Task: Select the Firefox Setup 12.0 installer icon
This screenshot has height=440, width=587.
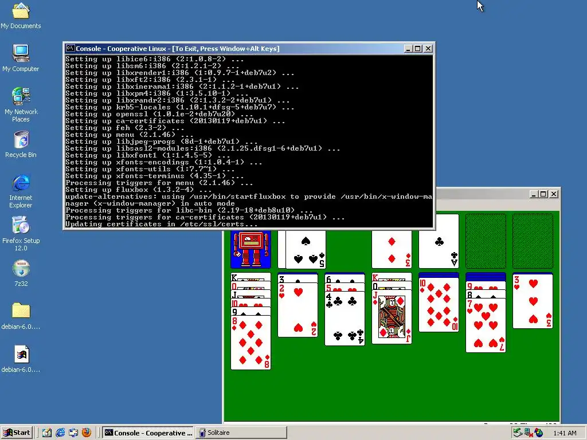Action: tap(21, 234)
